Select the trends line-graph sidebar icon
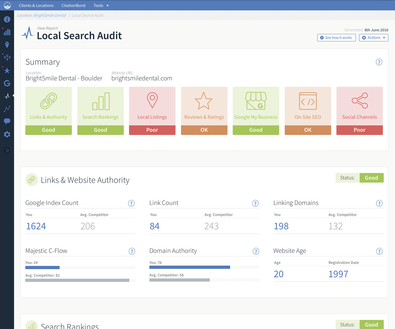Screen dimensions: 395x329 pyautogui.click(x=7, y=109)
